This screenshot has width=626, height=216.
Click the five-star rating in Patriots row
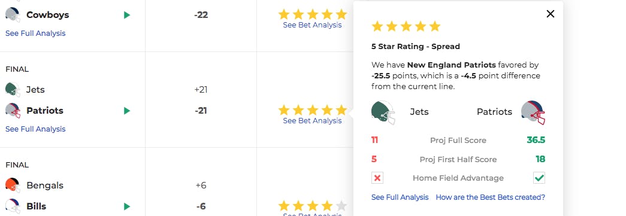313,110
